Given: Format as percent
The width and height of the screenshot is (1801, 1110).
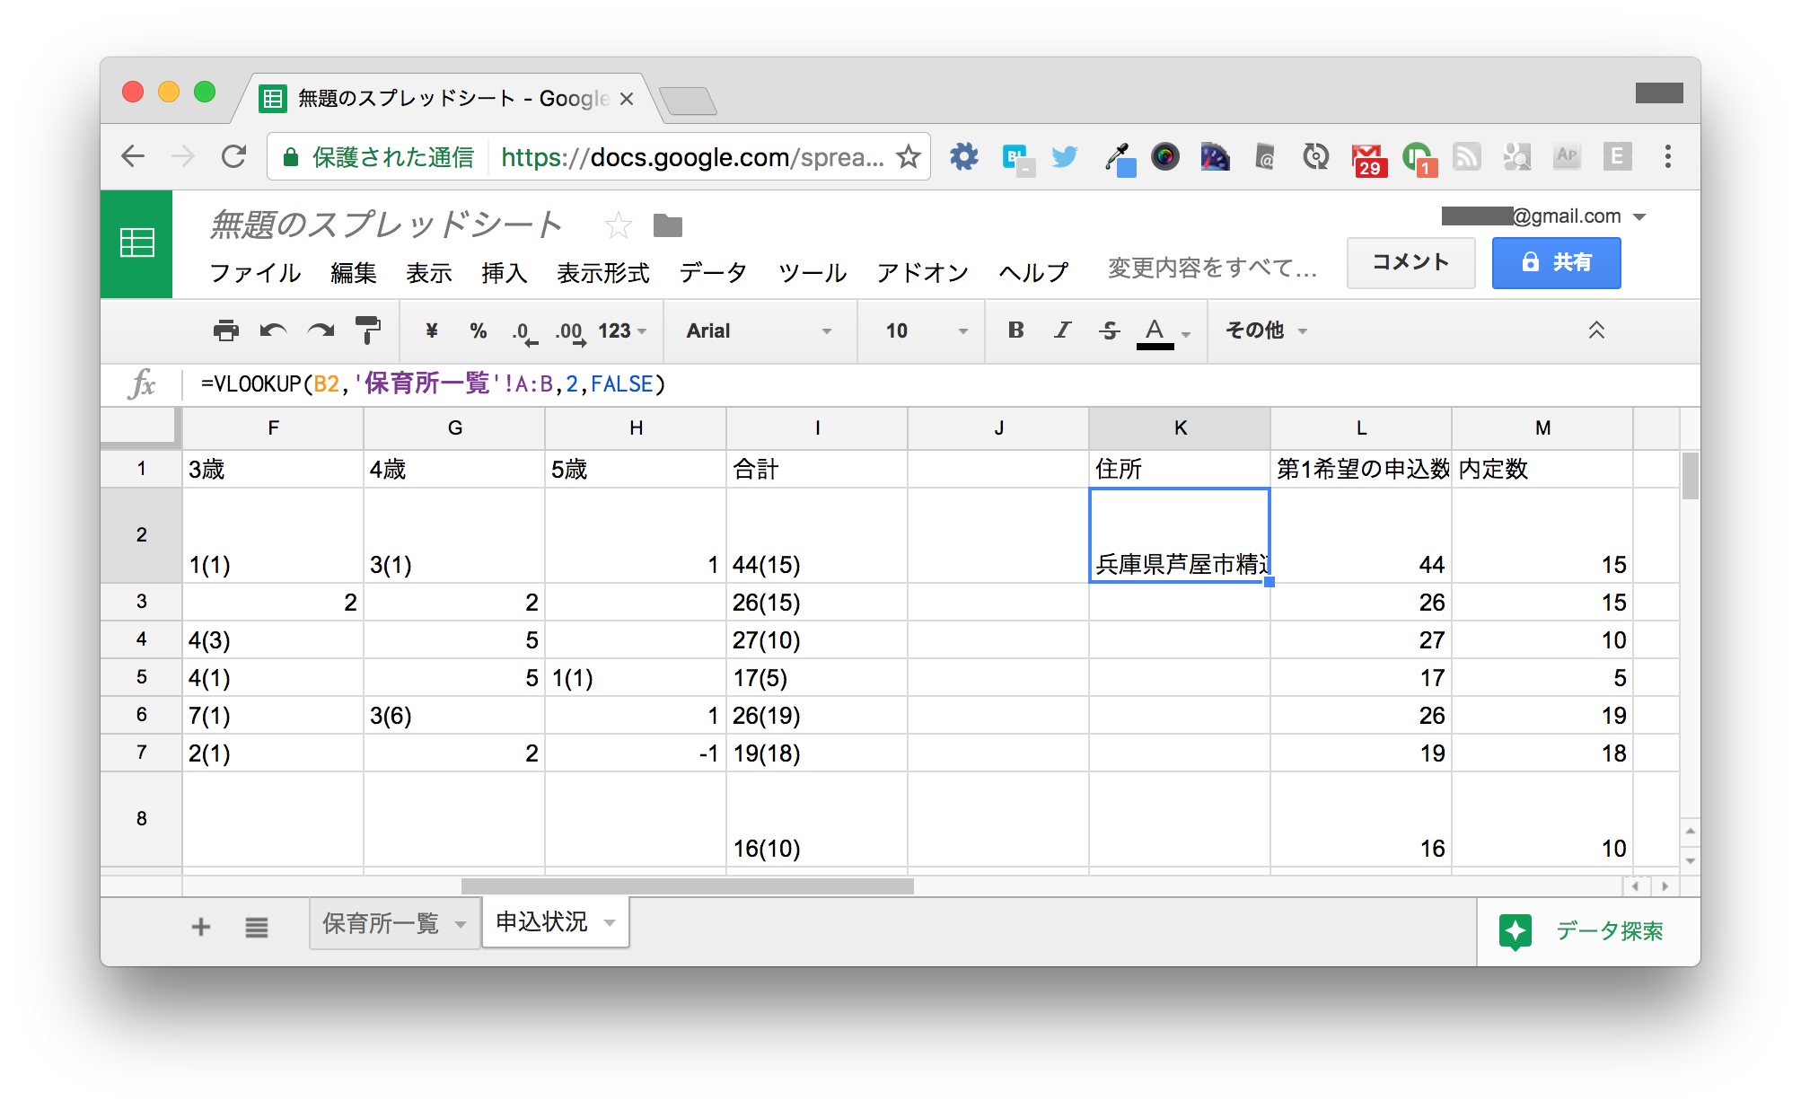Looking at the screenshot, I should 478,330.
